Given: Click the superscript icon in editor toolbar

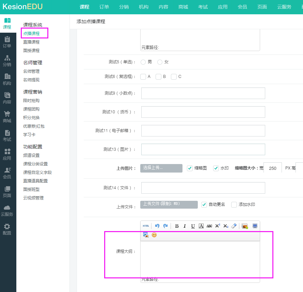Looking at the screenshot, I should 218,226.
